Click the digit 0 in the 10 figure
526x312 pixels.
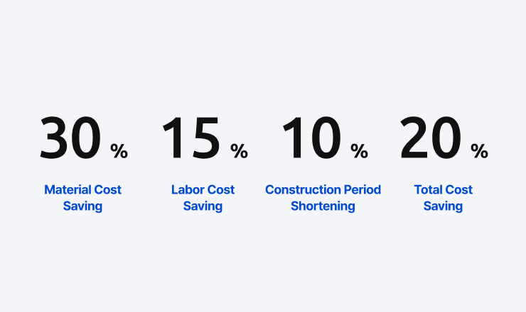pyautogui.click(x=326, y=137)
